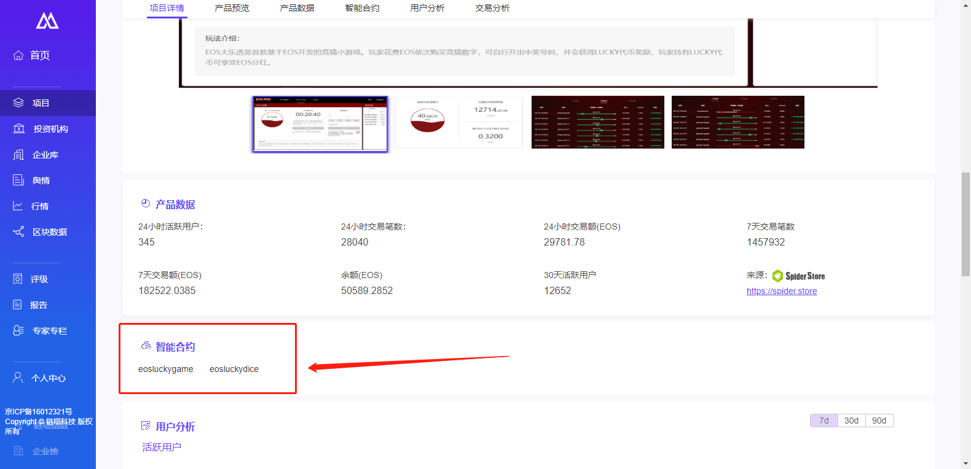Click the 产品数据 pie chart icon
This screenshot has height=469, width=971.
pos(146,204)
